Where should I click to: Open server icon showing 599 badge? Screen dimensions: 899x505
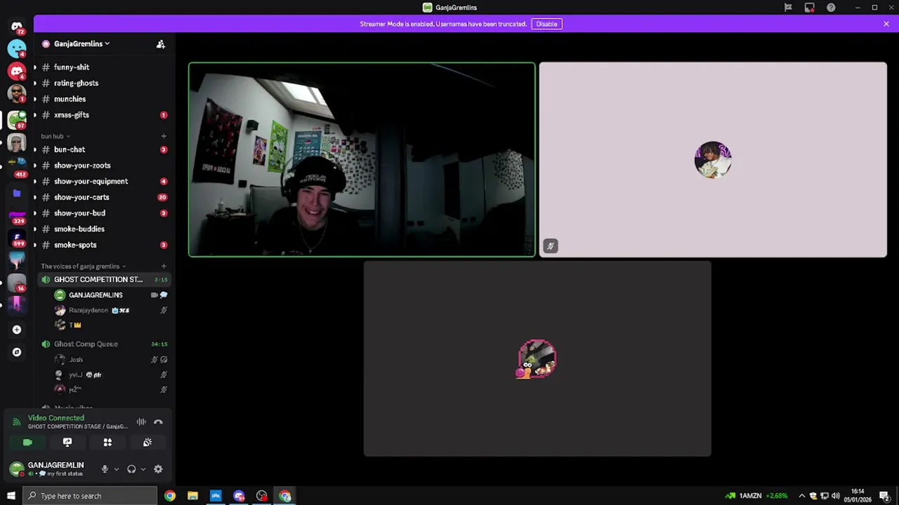click(17, 239)
